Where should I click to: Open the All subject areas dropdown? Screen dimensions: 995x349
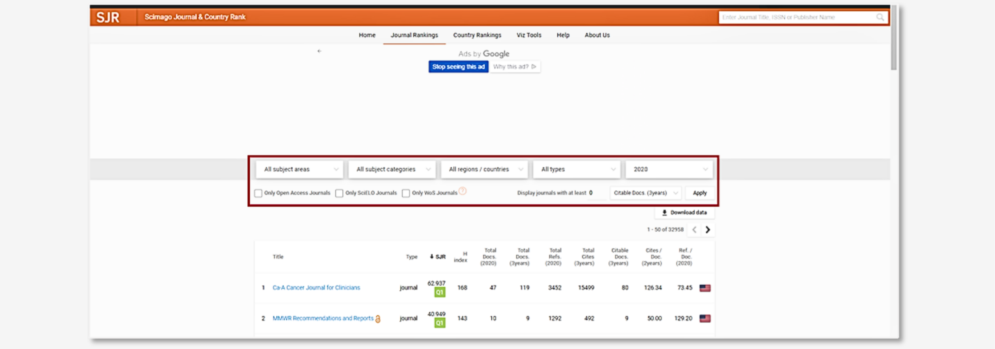tap(300, 169)
